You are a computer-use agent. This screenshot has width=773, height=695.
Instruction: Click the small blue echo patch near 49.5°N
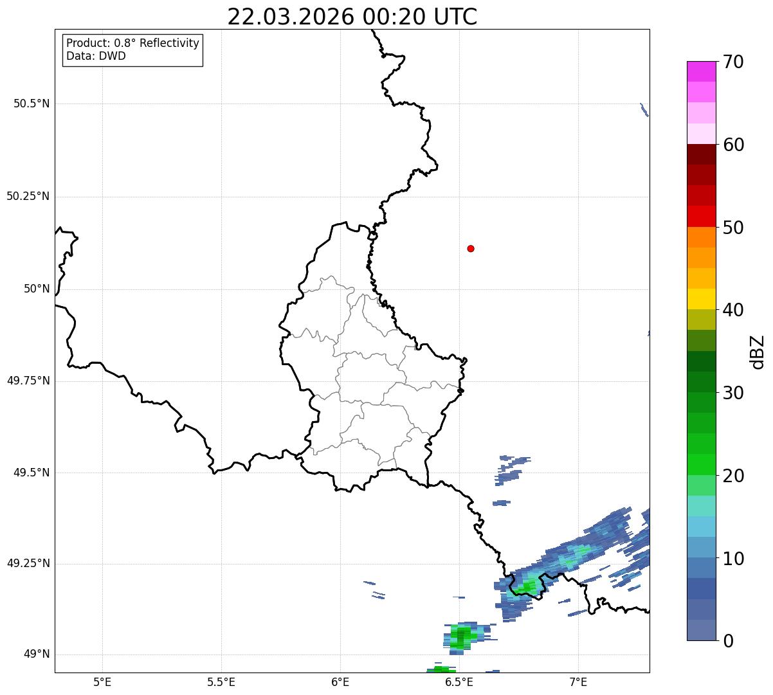point(511,469)
